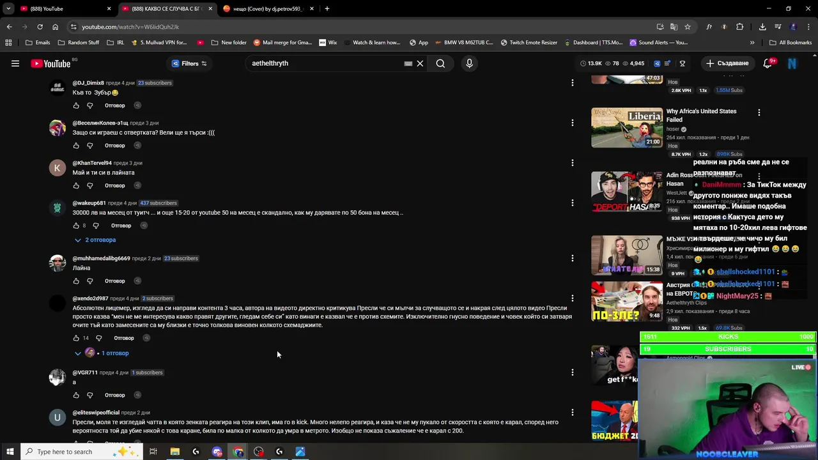Switch to the first YouTube tab
Screen dimensions: 818x460
point(64,8)
